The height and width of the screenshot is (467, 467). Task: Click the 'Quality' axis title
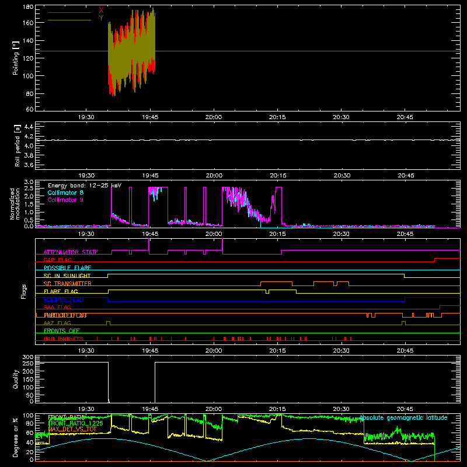click(16, 379)
